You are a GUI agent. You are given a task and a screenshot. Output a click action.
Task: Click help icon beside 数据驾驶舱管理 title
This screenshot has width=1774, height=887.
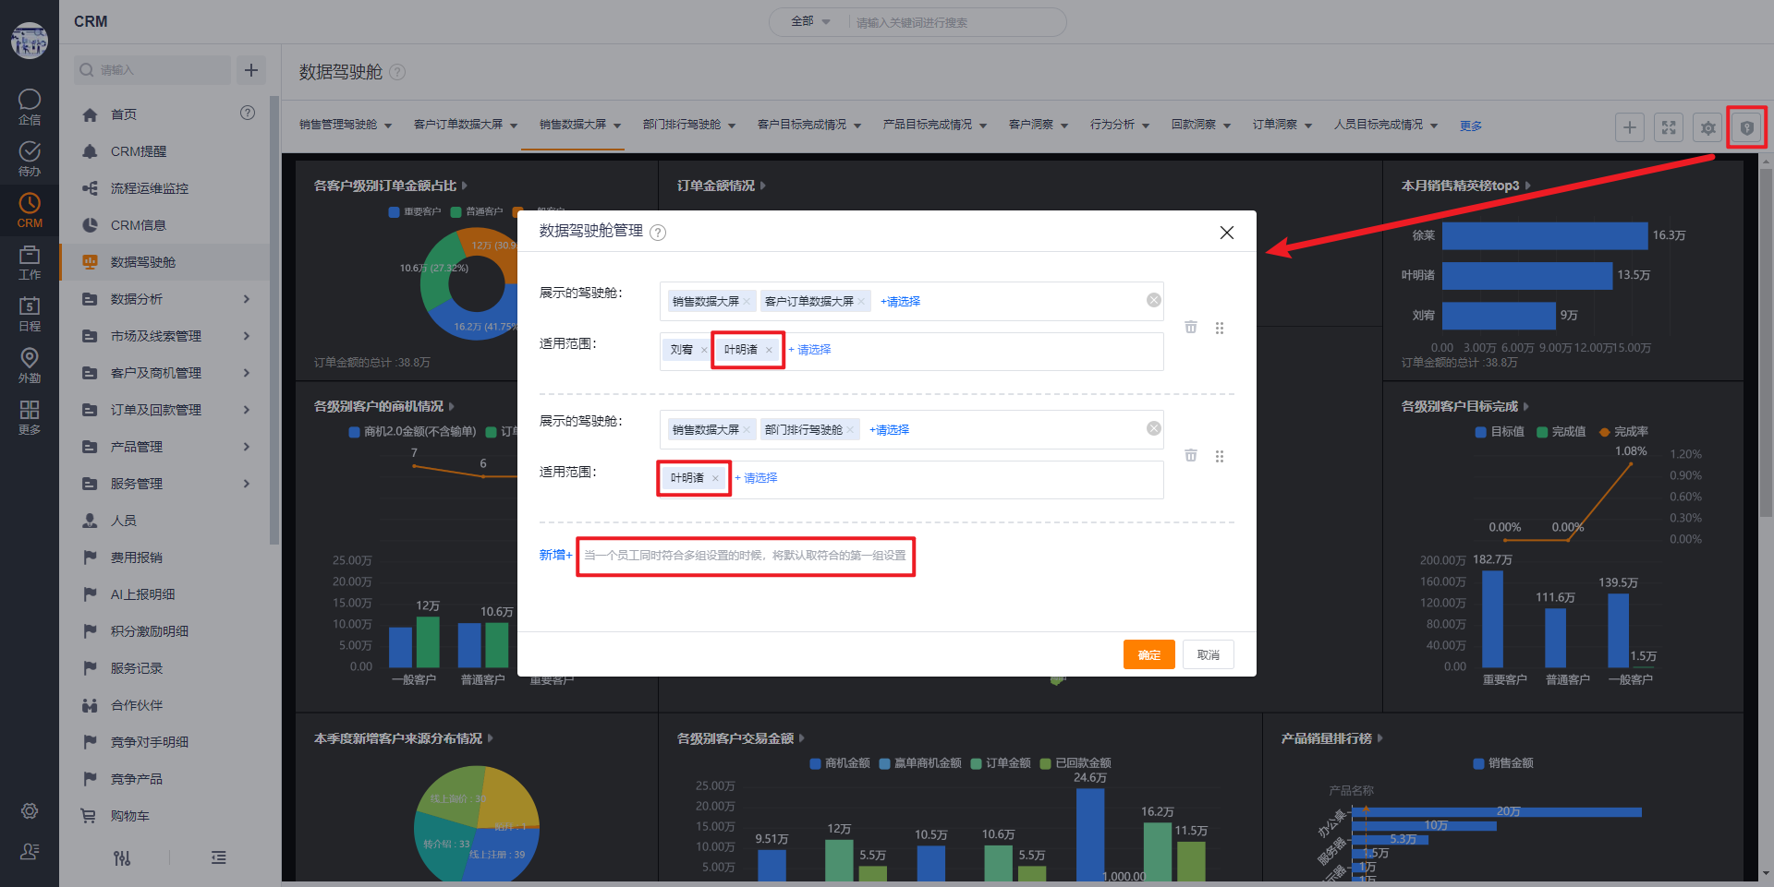658,233
